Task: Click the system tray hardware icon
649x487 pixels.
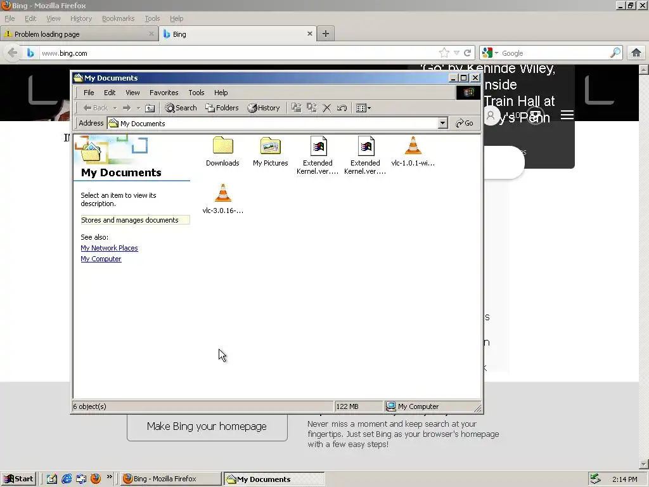Action: 595,479
